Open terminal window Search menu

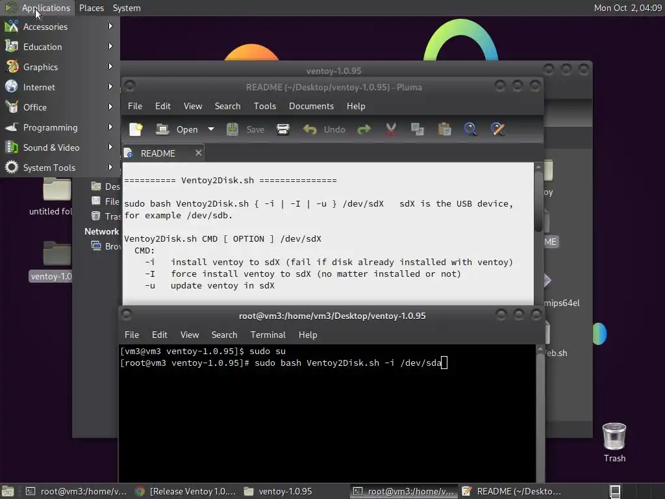point(224,335)
